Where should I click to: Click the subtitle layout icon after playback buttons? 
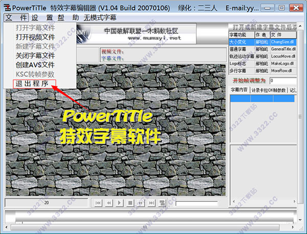162,203
